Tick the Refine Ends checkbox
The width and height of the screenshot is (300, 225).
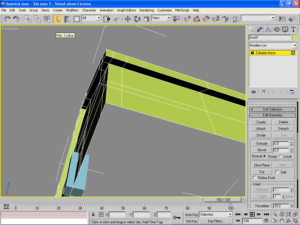255,178
